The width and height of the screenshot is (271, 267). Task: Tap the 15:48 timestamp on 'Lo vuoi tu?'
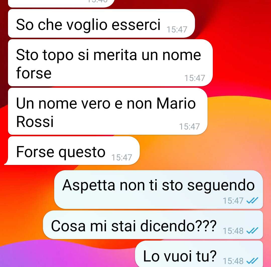click(x=233, y=261)
